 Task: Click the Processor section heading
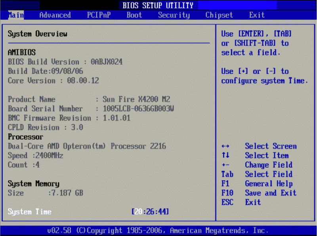[x=25, y=137]
